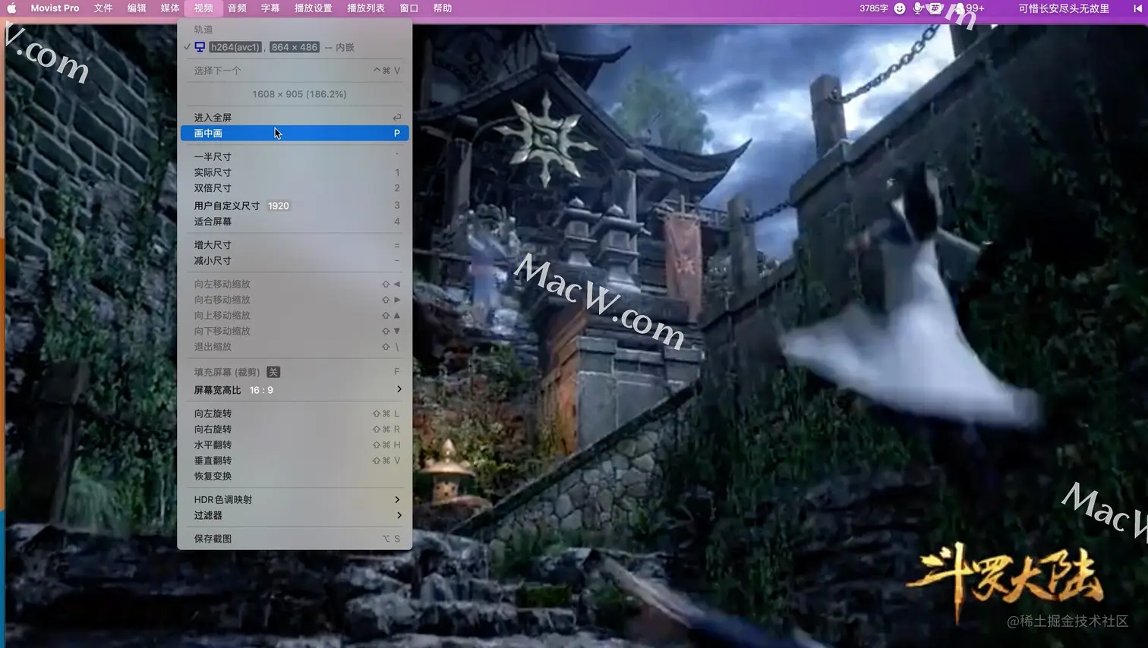
Task: Open the 媒体 menu
Action: [x=170, y=8]
